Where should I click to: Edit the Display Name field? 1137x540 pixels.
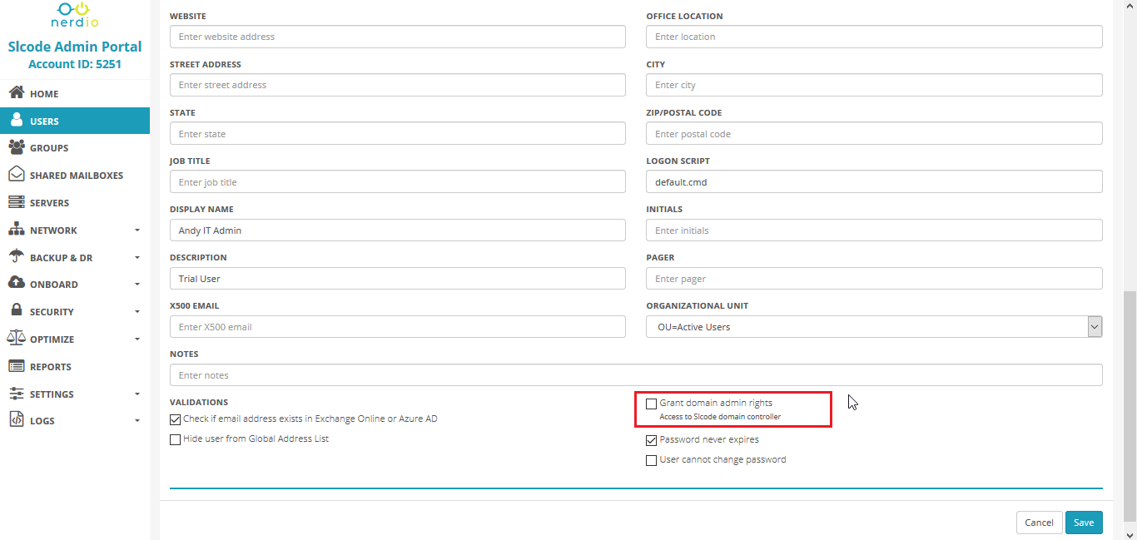point(398,230)
